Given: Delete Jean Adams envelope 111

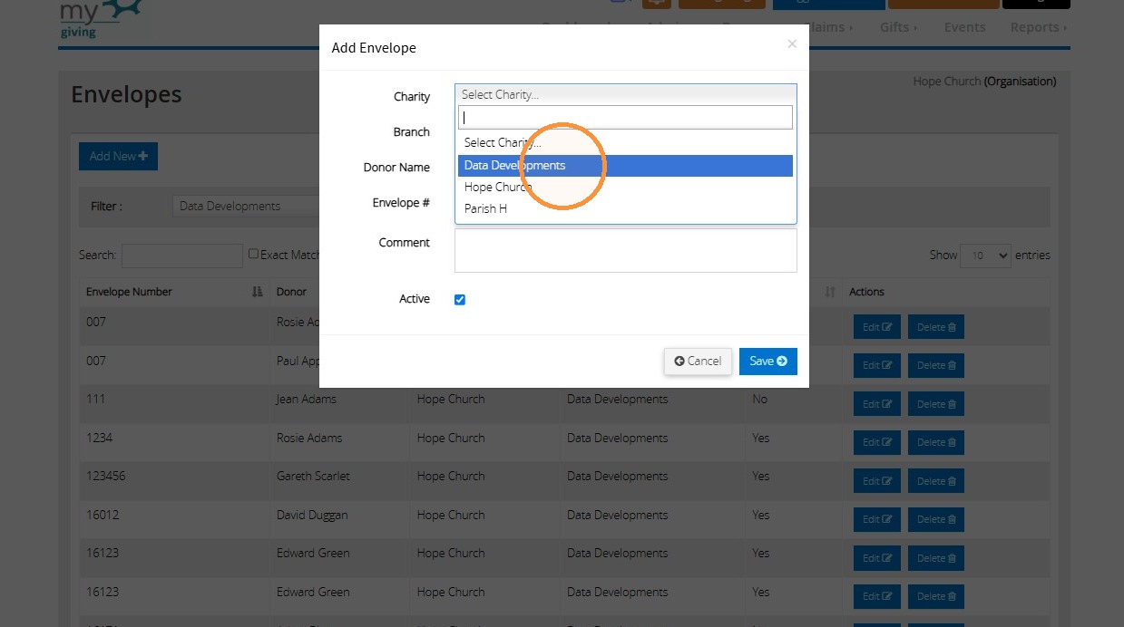Looking at the screenshot, I should pos(936,404).
